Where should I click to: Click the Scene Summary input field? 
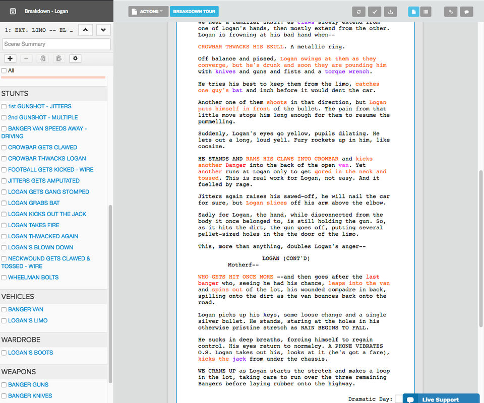(56, 44)
